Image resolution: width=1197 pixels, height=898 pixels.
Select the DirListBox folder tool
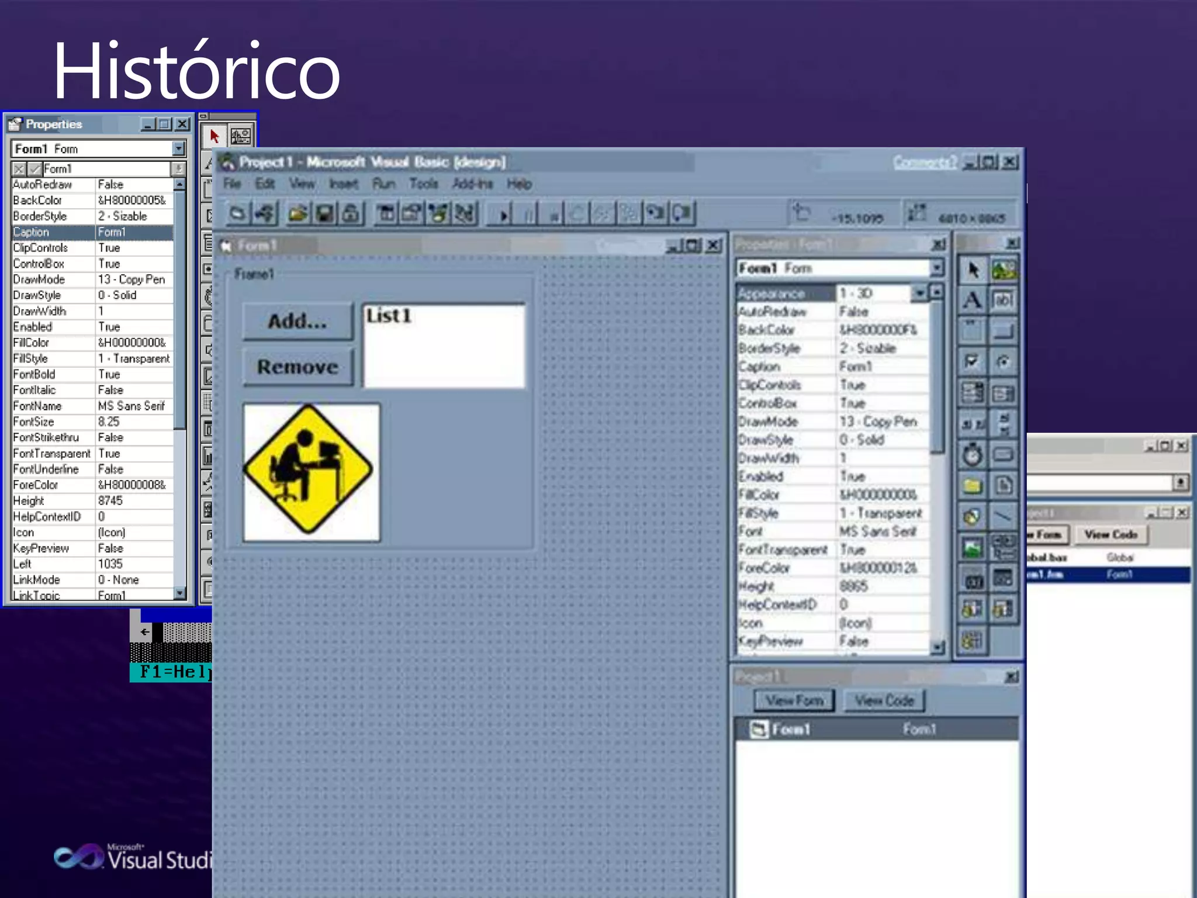[973, 485]
